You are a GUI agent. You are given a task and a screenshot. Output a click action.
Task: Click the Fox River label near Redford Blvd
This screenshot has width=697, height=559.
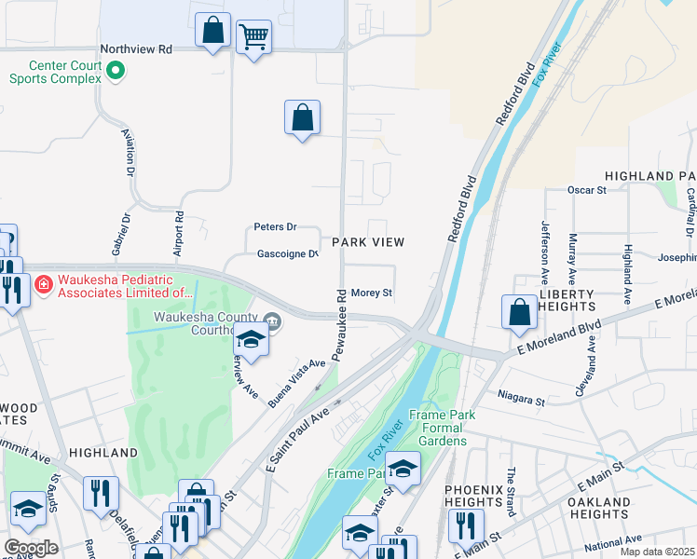coord(548,65)
